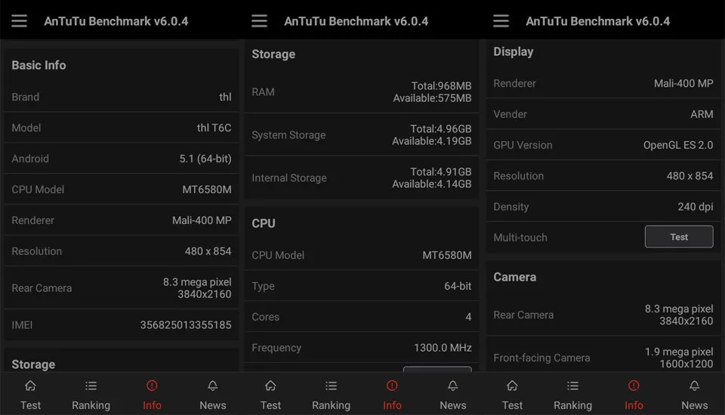Click Renderer Mali-400 MP in Display section
Screen dimensions: 725x415
point(683,84)
